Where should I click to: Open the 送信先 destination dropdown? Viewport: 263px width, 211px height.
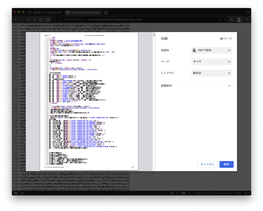pos(211,50)
